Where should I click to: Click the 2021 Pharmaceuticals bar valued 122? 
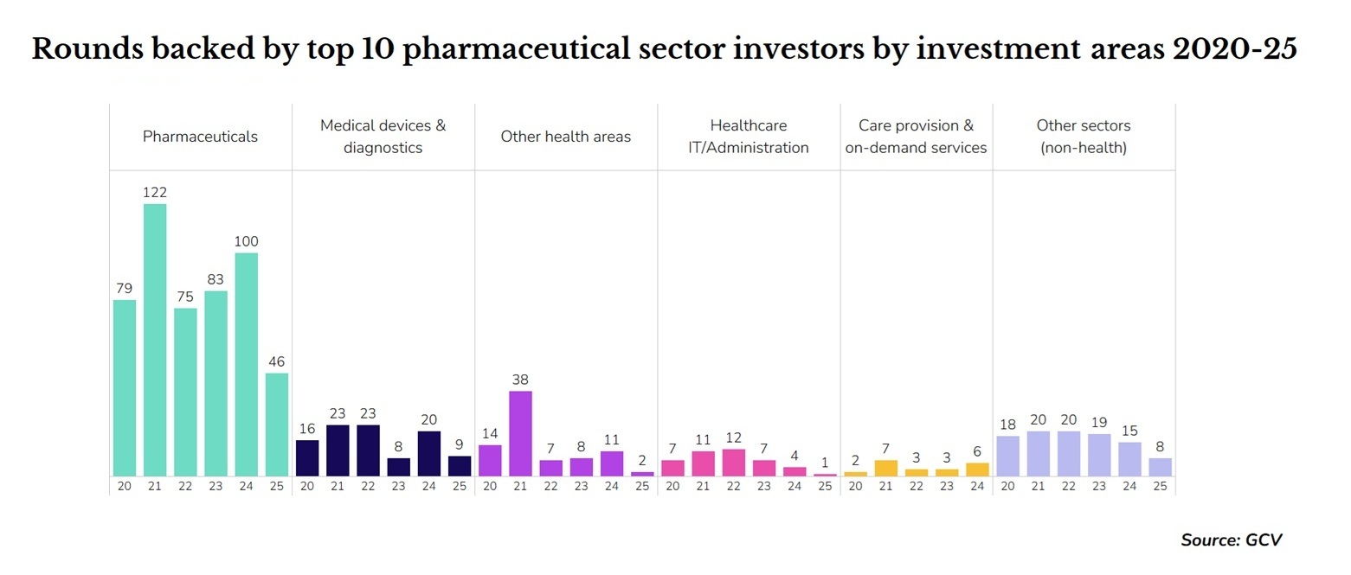[155, 340]
